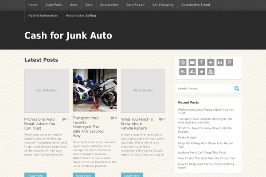Open recent post How To Keep Your Car In Proper Working Order
Image resolution: width=266 pixels, height=177 pixels.
click(206, 166)
